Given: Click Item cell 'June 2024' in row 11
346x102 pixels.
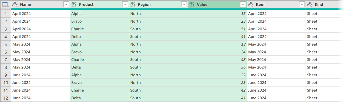Looking at the screenshot, I should tap(276, 90).
